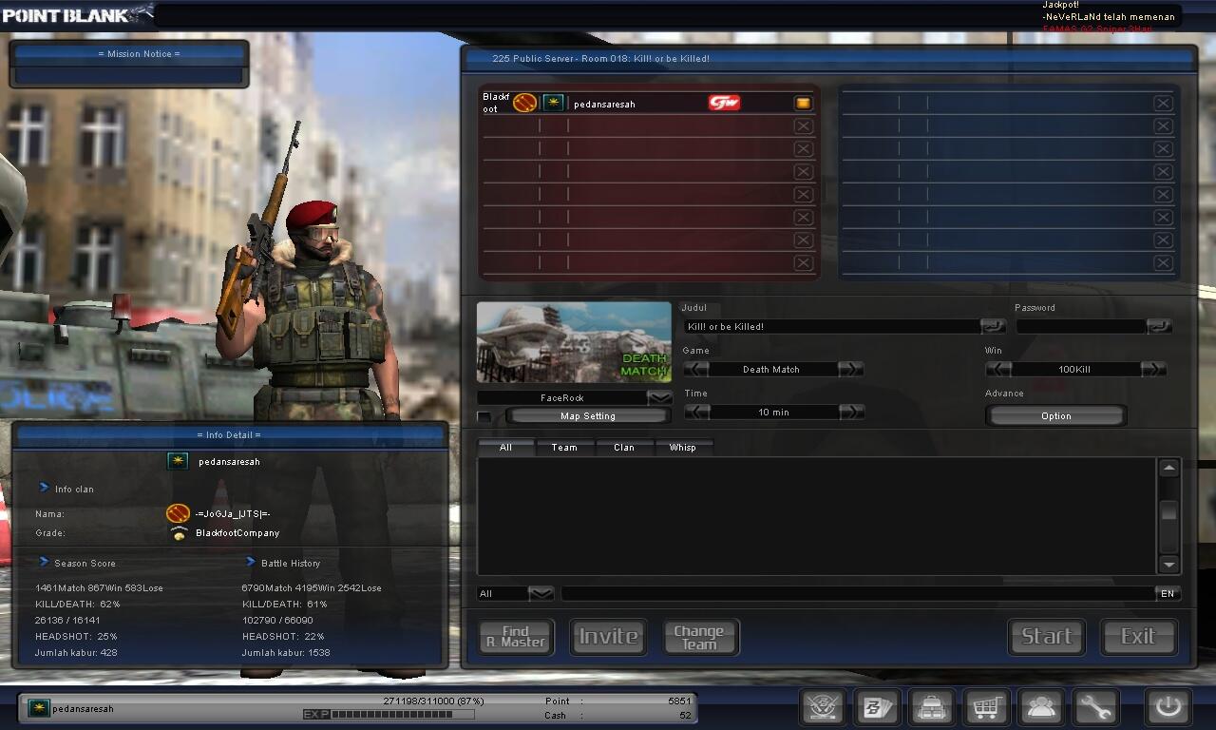The height and width of the screenshot is (730, 1216).
Task: Decrease Win condition below 100Kill
Action: tap(998, 369)
